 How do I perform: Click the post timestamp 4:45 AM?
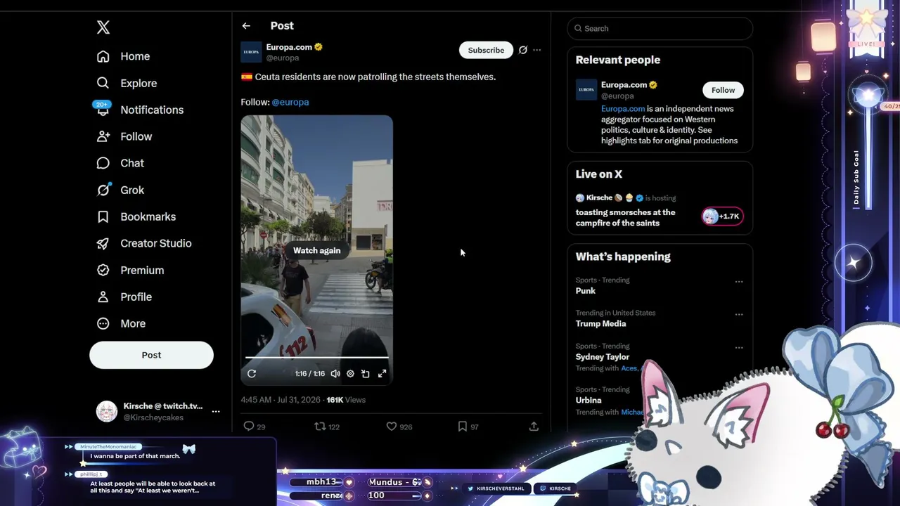281,400
